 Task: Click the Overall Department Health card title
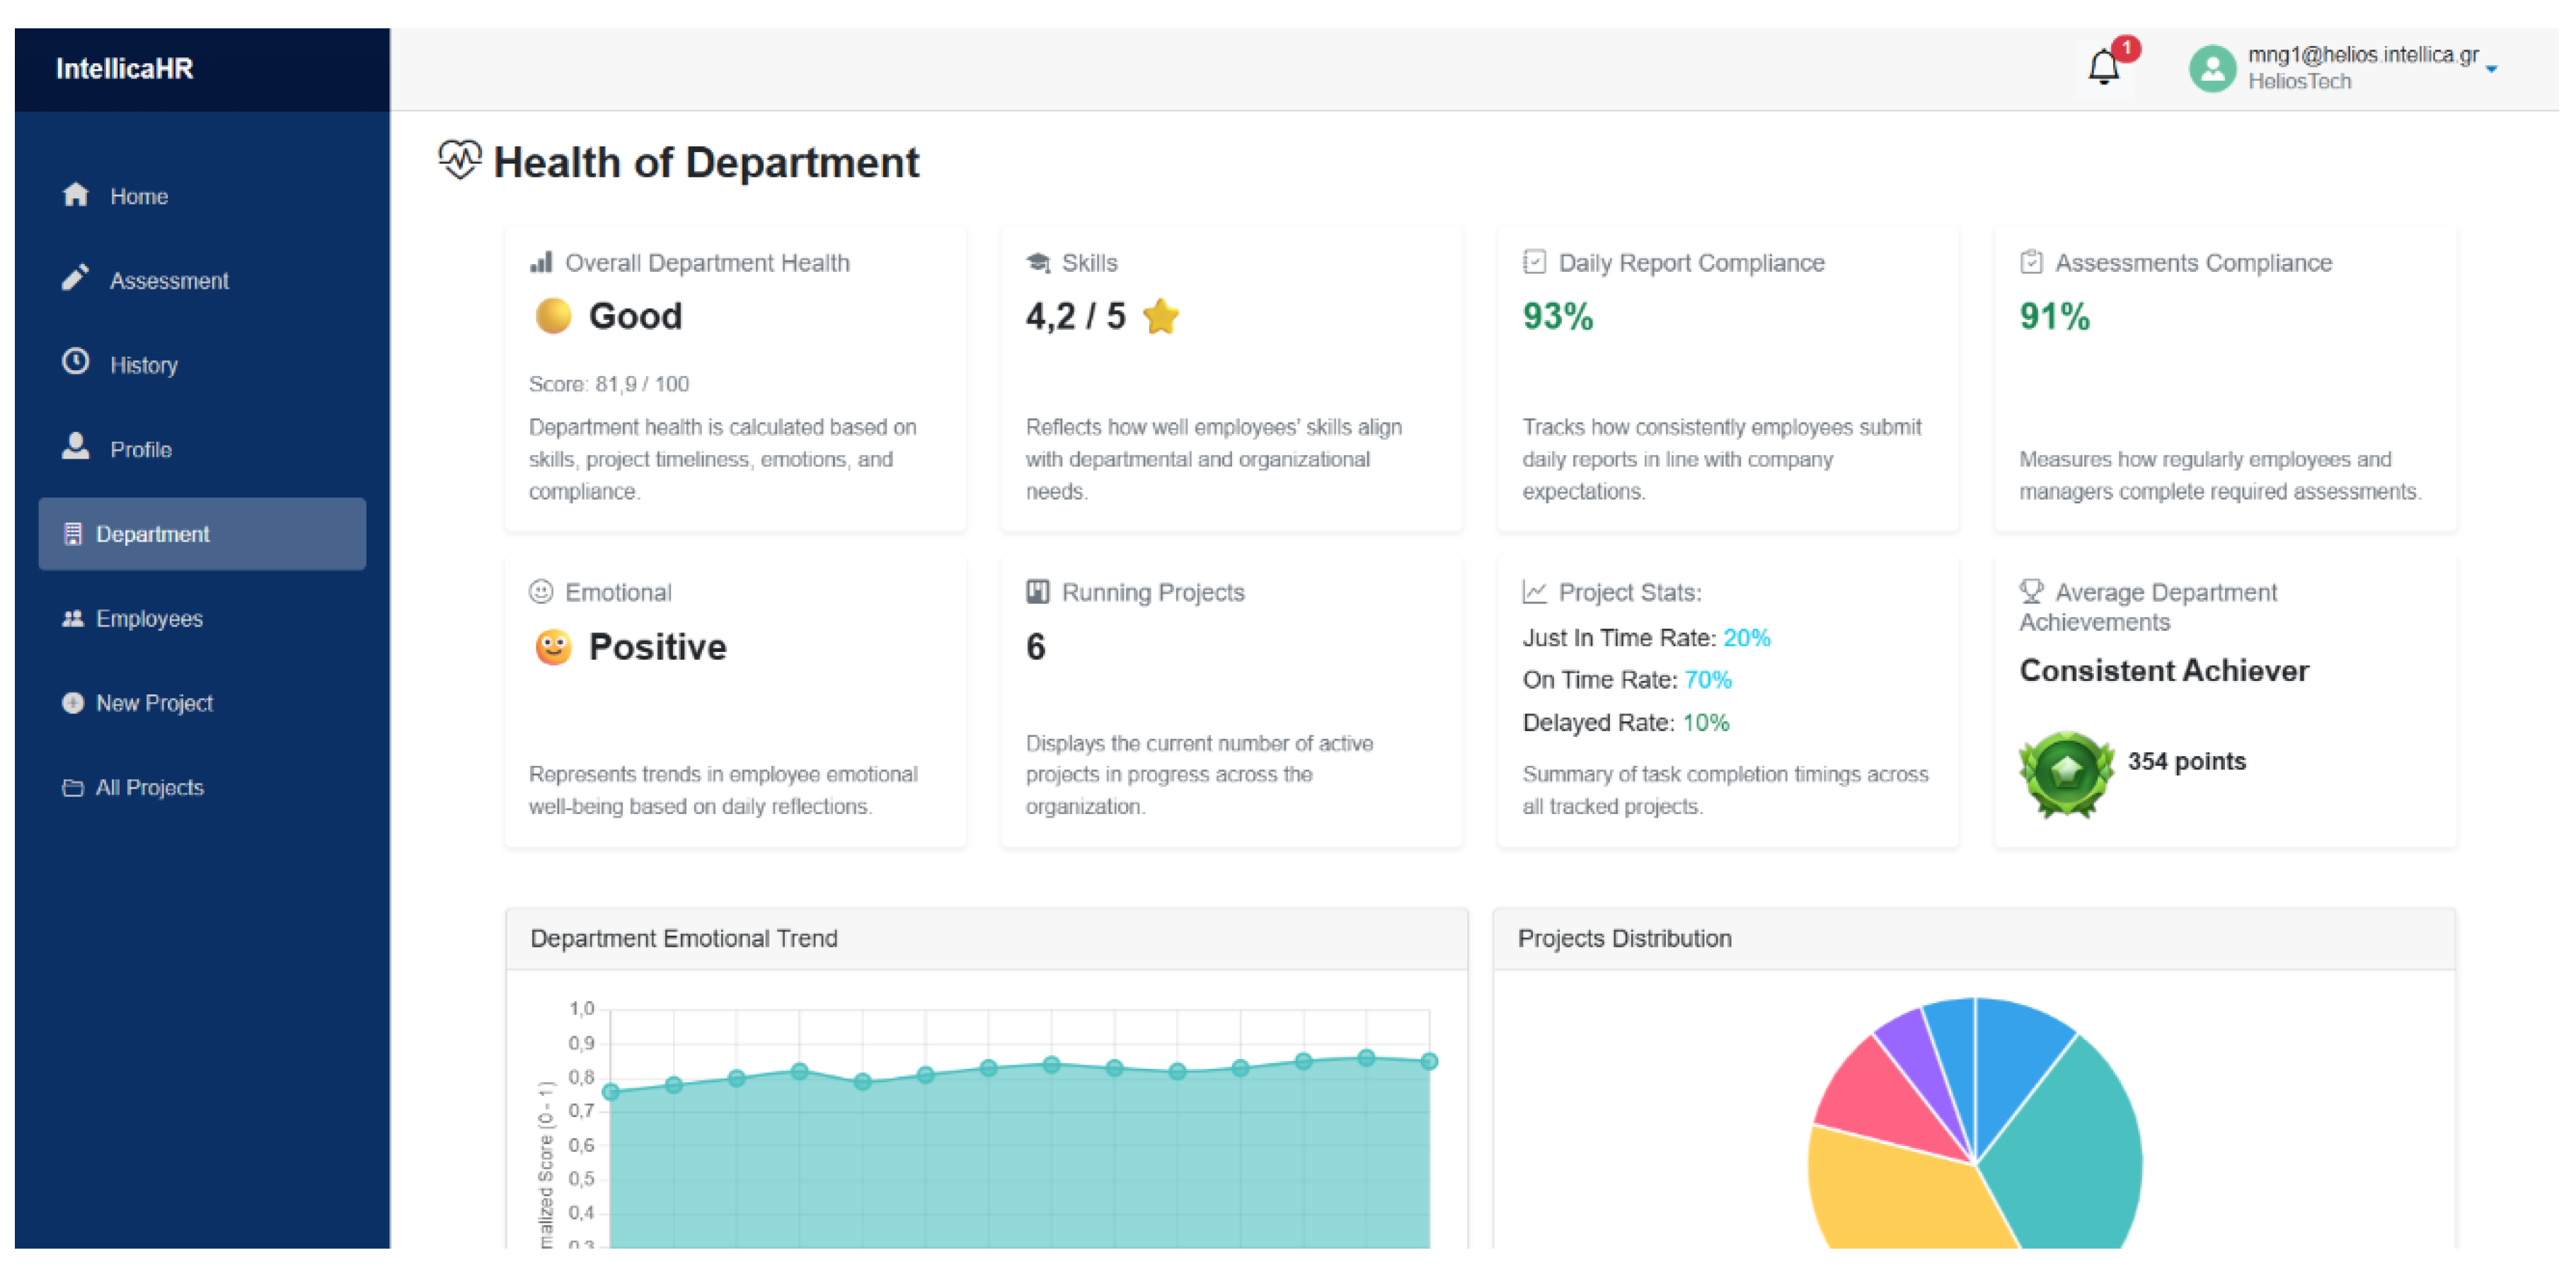pyautogui.click(x=707, y=262)
